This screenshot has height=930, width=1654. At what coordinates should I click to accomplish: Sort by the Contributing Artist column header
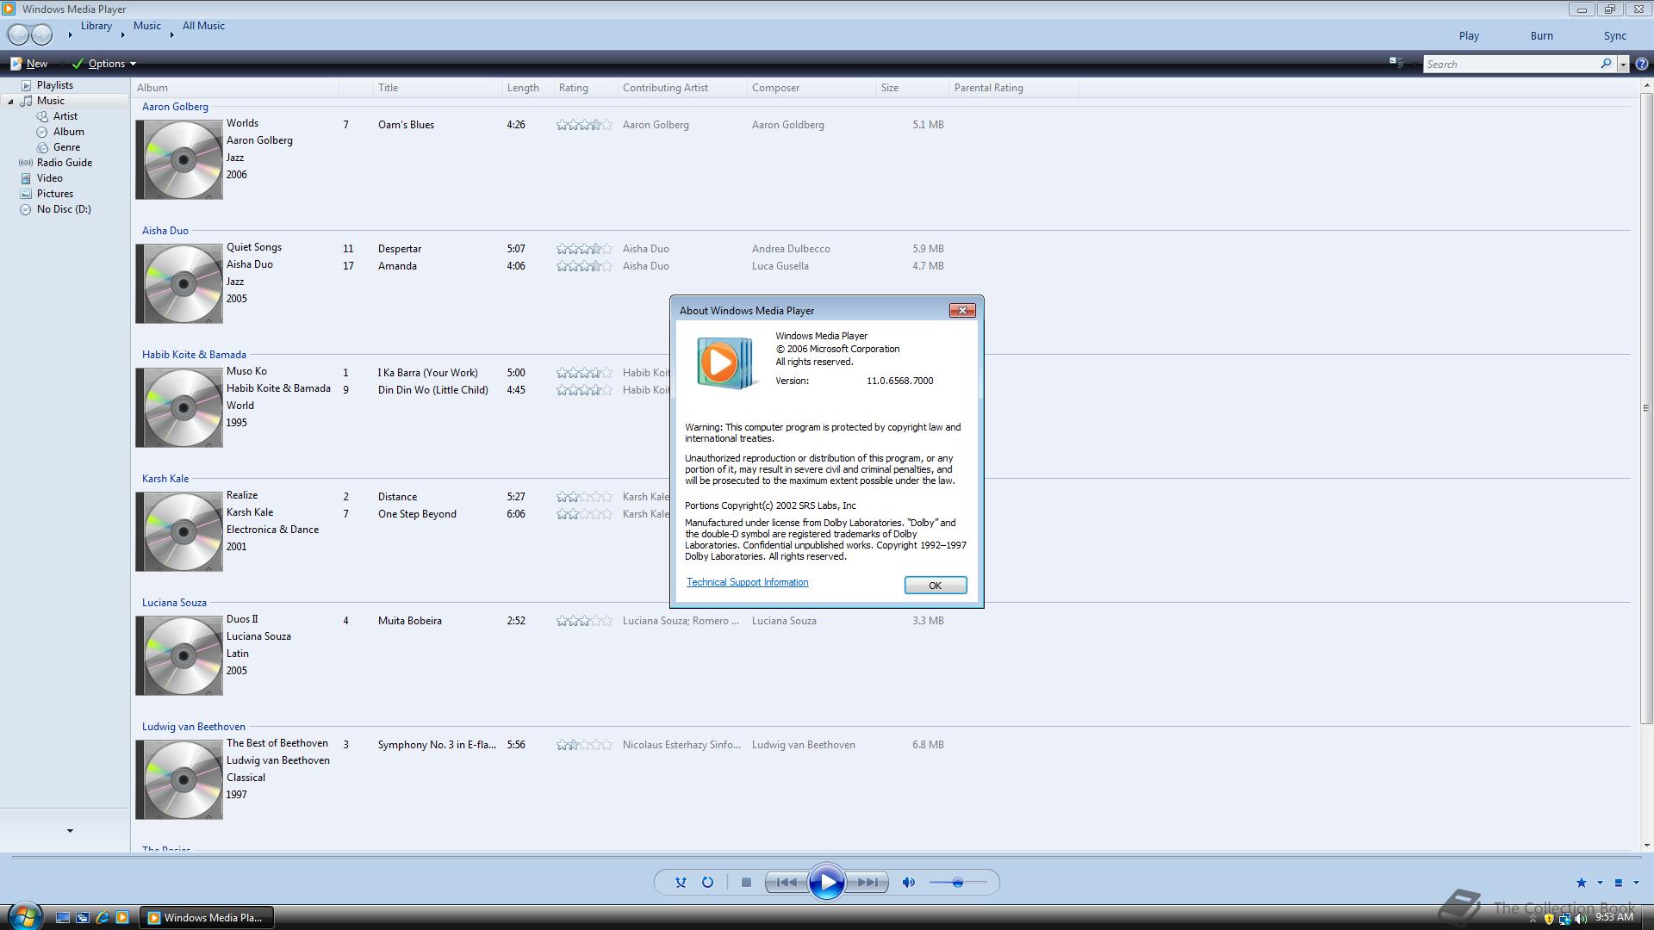tap(682, 88)
